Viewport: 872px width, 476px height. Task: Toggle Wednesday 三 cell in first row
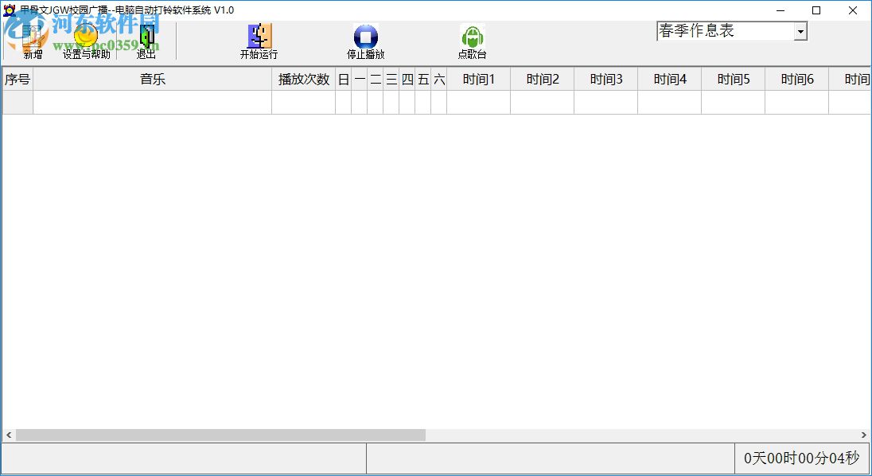pyautogui.click(x=391, y=99)
